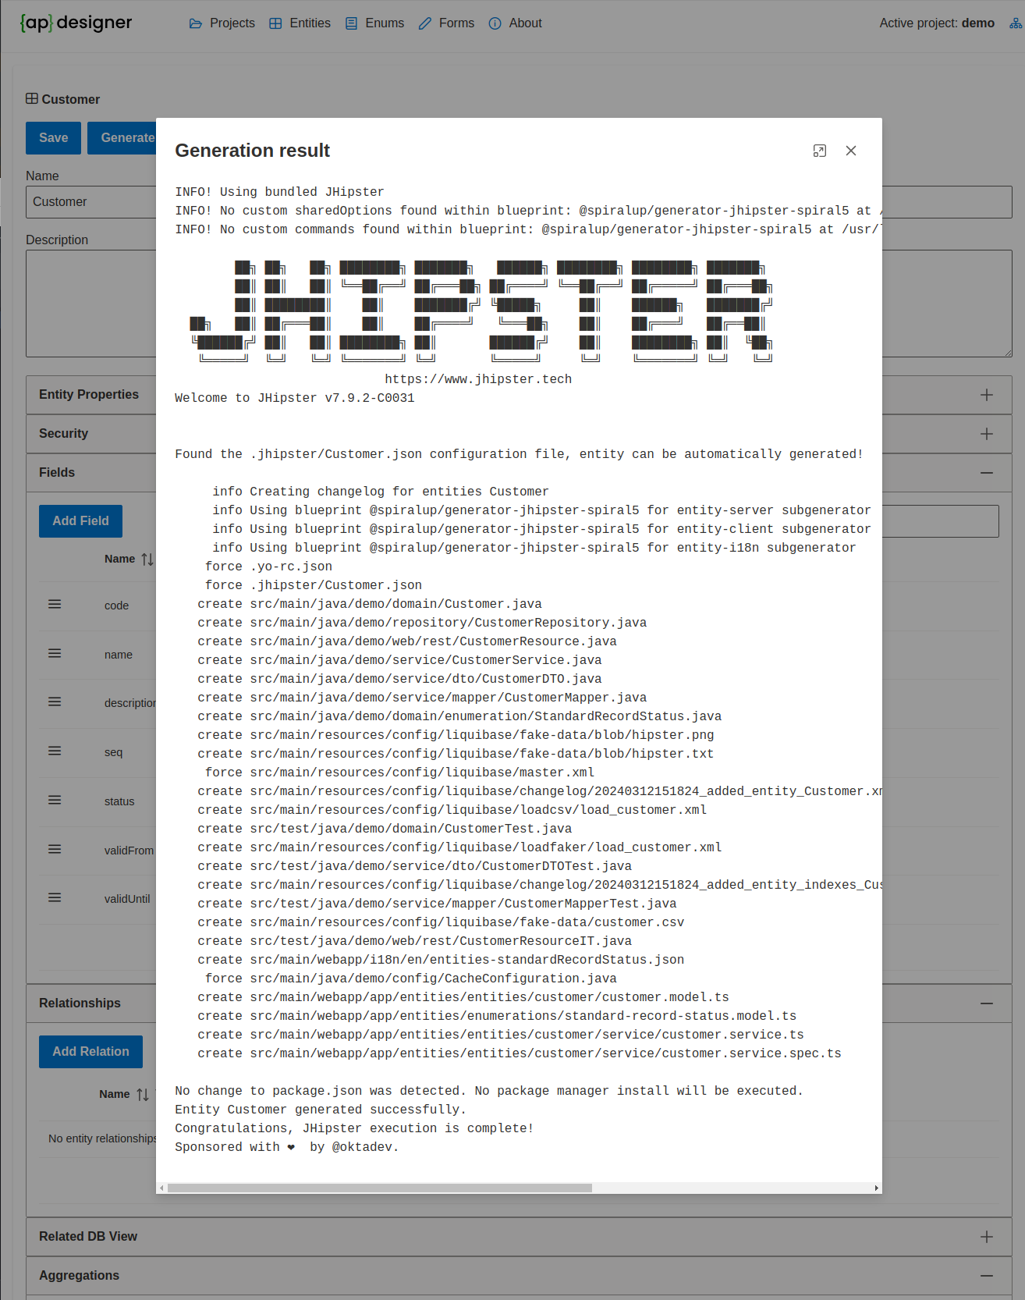Click the https://www.jhipster.tech text
Screen dimensions: 1025x1300
click(478, 379)
